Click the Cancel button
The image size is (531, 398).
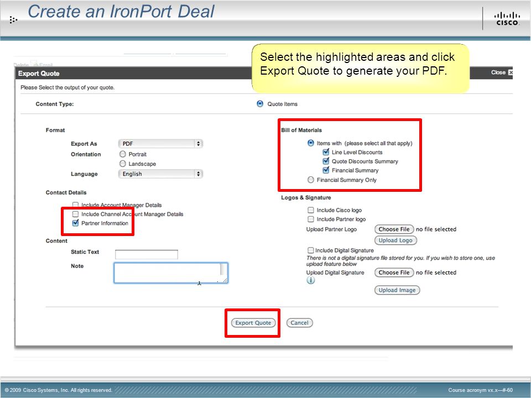299,323
